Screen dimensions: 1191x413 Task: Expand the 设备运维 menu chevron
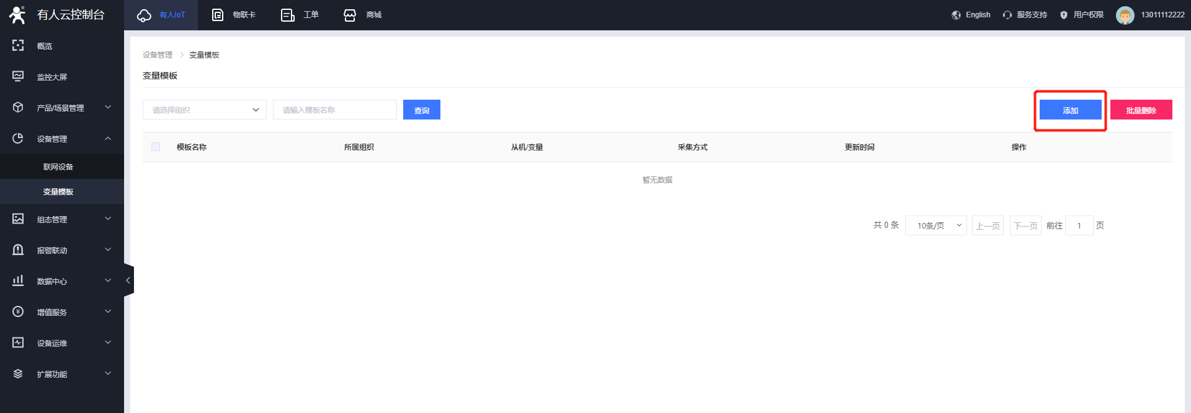click(108, 342)
